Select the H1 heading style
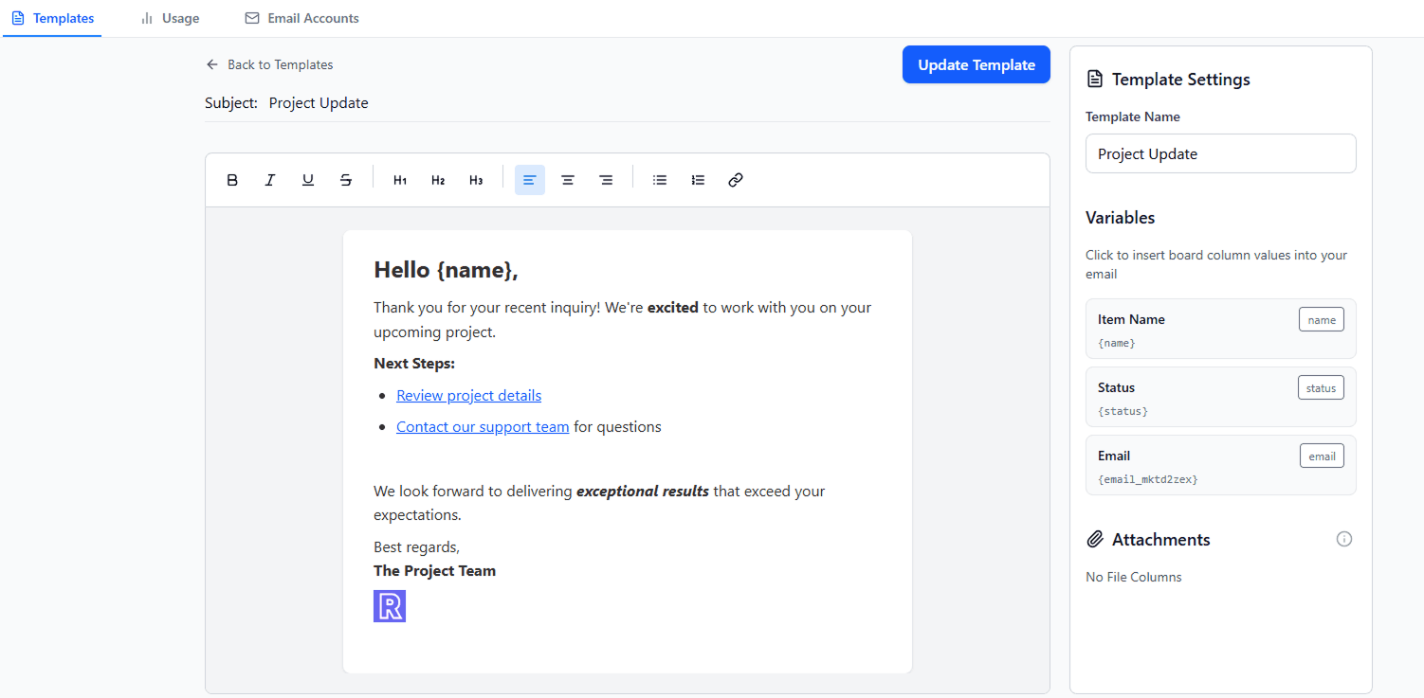The image size is (1424, 698). coord(399,179)
